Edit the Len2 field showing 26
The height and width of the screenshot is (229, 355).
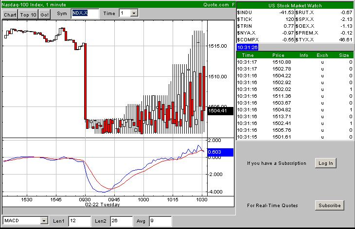[122, 221]
